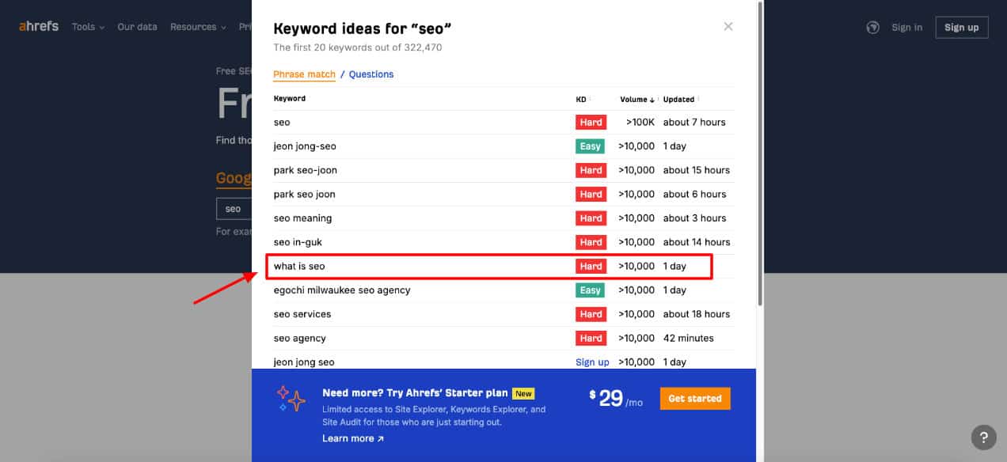Click the Easy badge for egochi milwaukee row
The height and width of the screenshot is (462, 1007).
(x=590, y=290)
